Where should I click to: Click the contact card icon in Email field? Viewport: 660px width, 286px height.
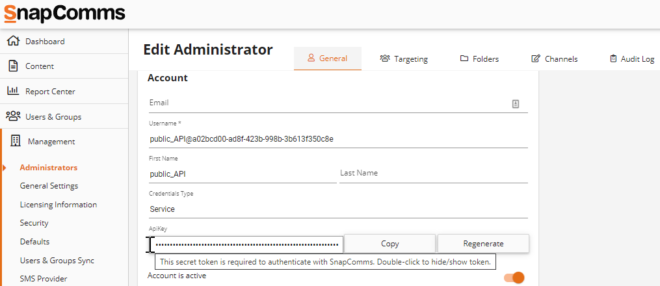click(516, 103)
